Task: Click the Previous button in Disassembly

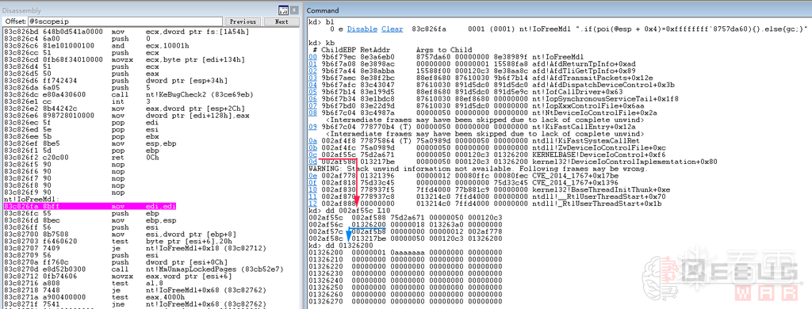Action: [243, 21]
